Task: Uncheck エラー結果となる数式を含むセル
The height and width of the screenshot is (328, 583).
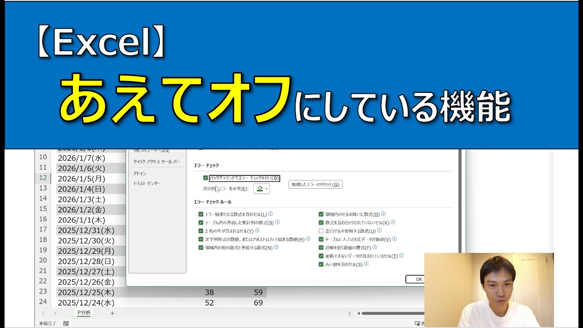Action: coord(201,214)
